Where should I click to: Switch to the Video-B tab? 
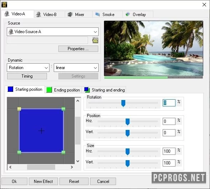pos(49,14)
